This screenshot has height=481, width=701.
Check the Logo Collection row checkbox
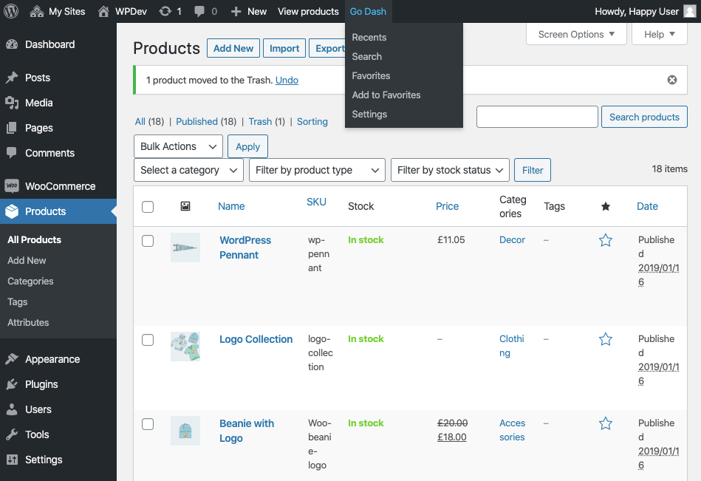pyautogui.click(x=148, y=340)
